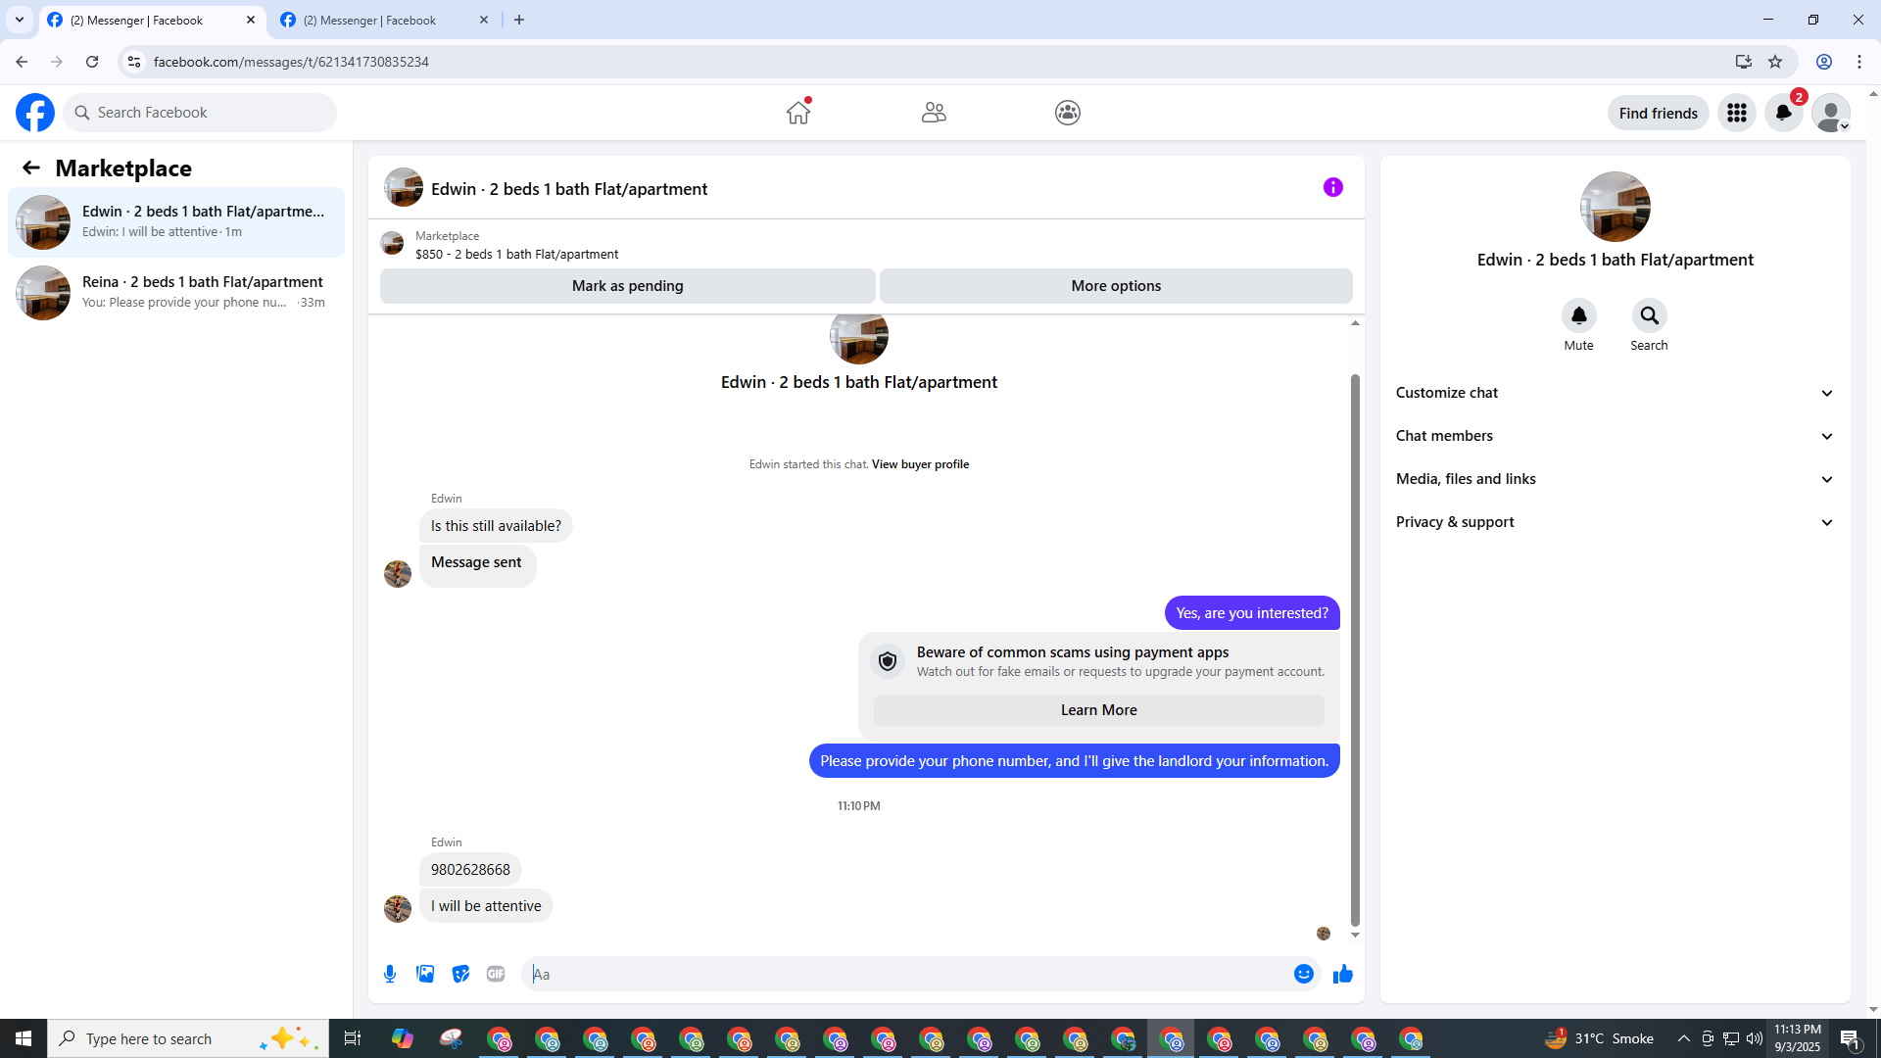This screenshot has height=1058, width=1881.
Task: Send a thumbs-up like
Action: 1343,974
